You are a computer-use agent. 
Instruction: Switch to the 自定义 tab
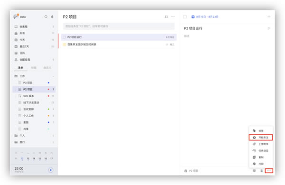point(47,68)
